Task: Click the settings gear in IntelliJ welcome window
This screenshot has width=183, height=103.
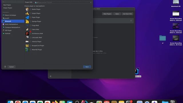Action: pyautogui.click(x=51, y=76)
